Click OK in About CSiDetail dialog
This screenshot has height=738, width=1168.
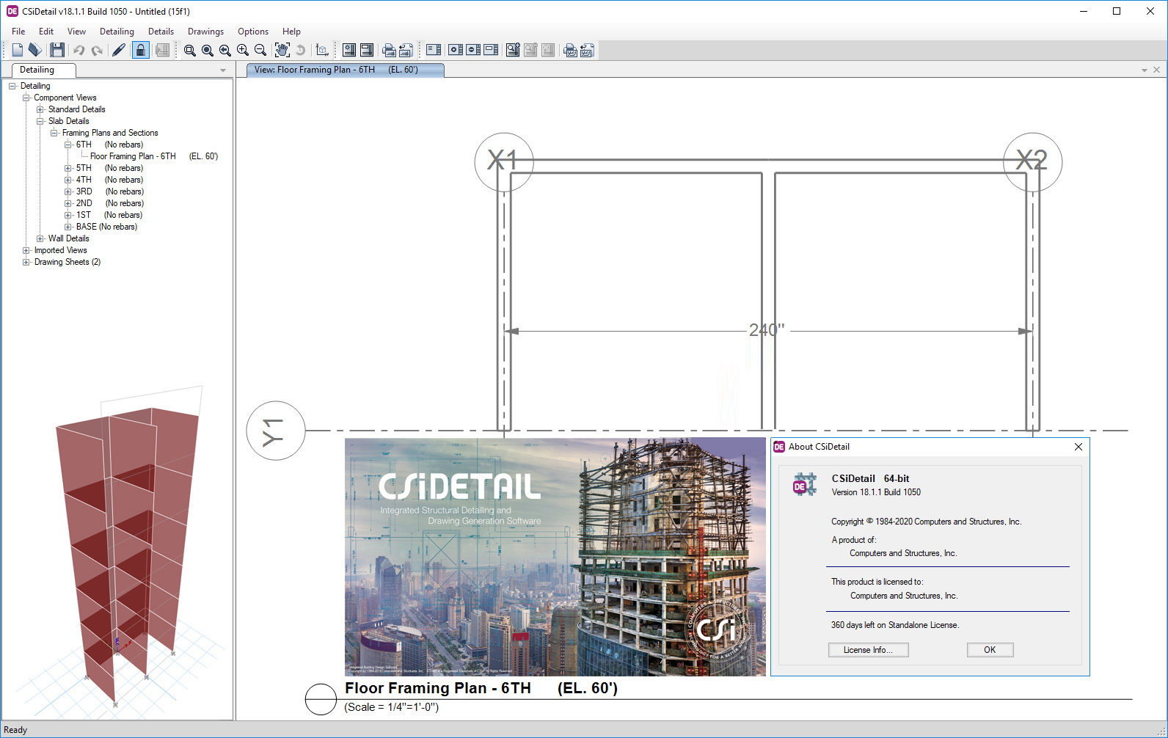pyautogui.click(x=990, y=650)
